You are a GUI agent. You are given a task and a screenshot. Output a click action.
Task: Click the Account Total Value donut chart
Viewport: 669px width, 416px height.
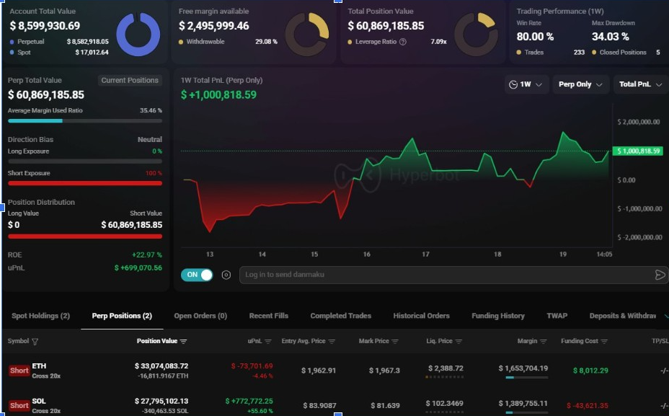click(138, 34)
